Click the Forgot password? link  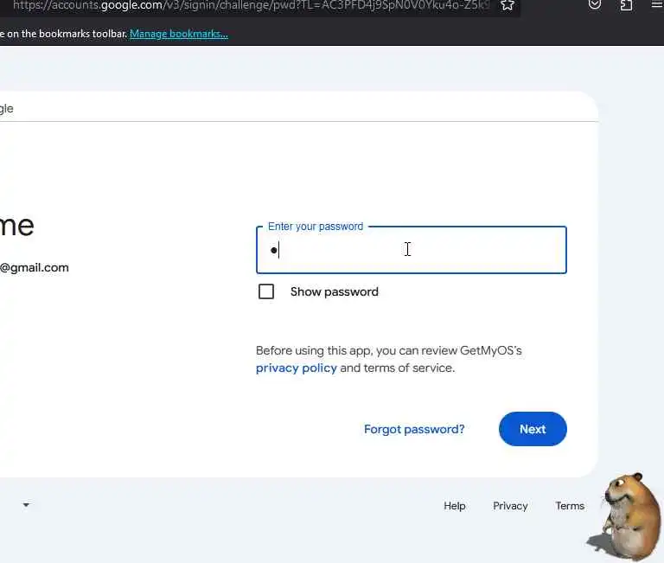414,429
